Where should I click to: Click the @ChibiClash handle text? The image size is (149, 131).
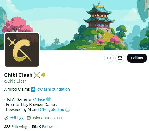15,81
